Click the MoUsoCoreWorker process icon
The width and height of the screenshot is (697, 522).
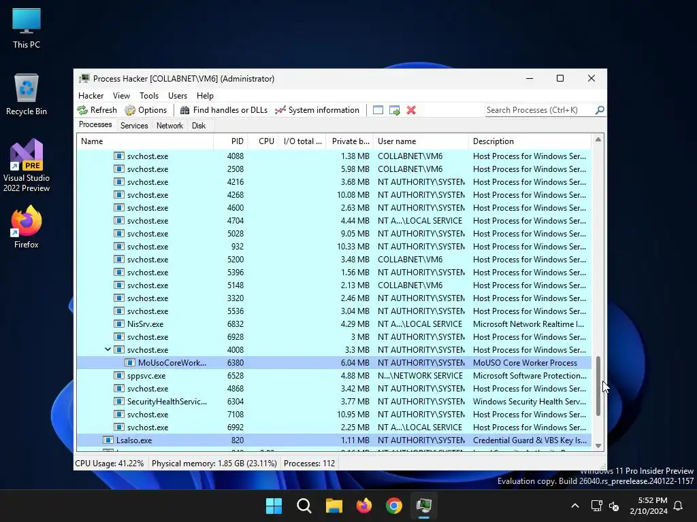(129, 363)
